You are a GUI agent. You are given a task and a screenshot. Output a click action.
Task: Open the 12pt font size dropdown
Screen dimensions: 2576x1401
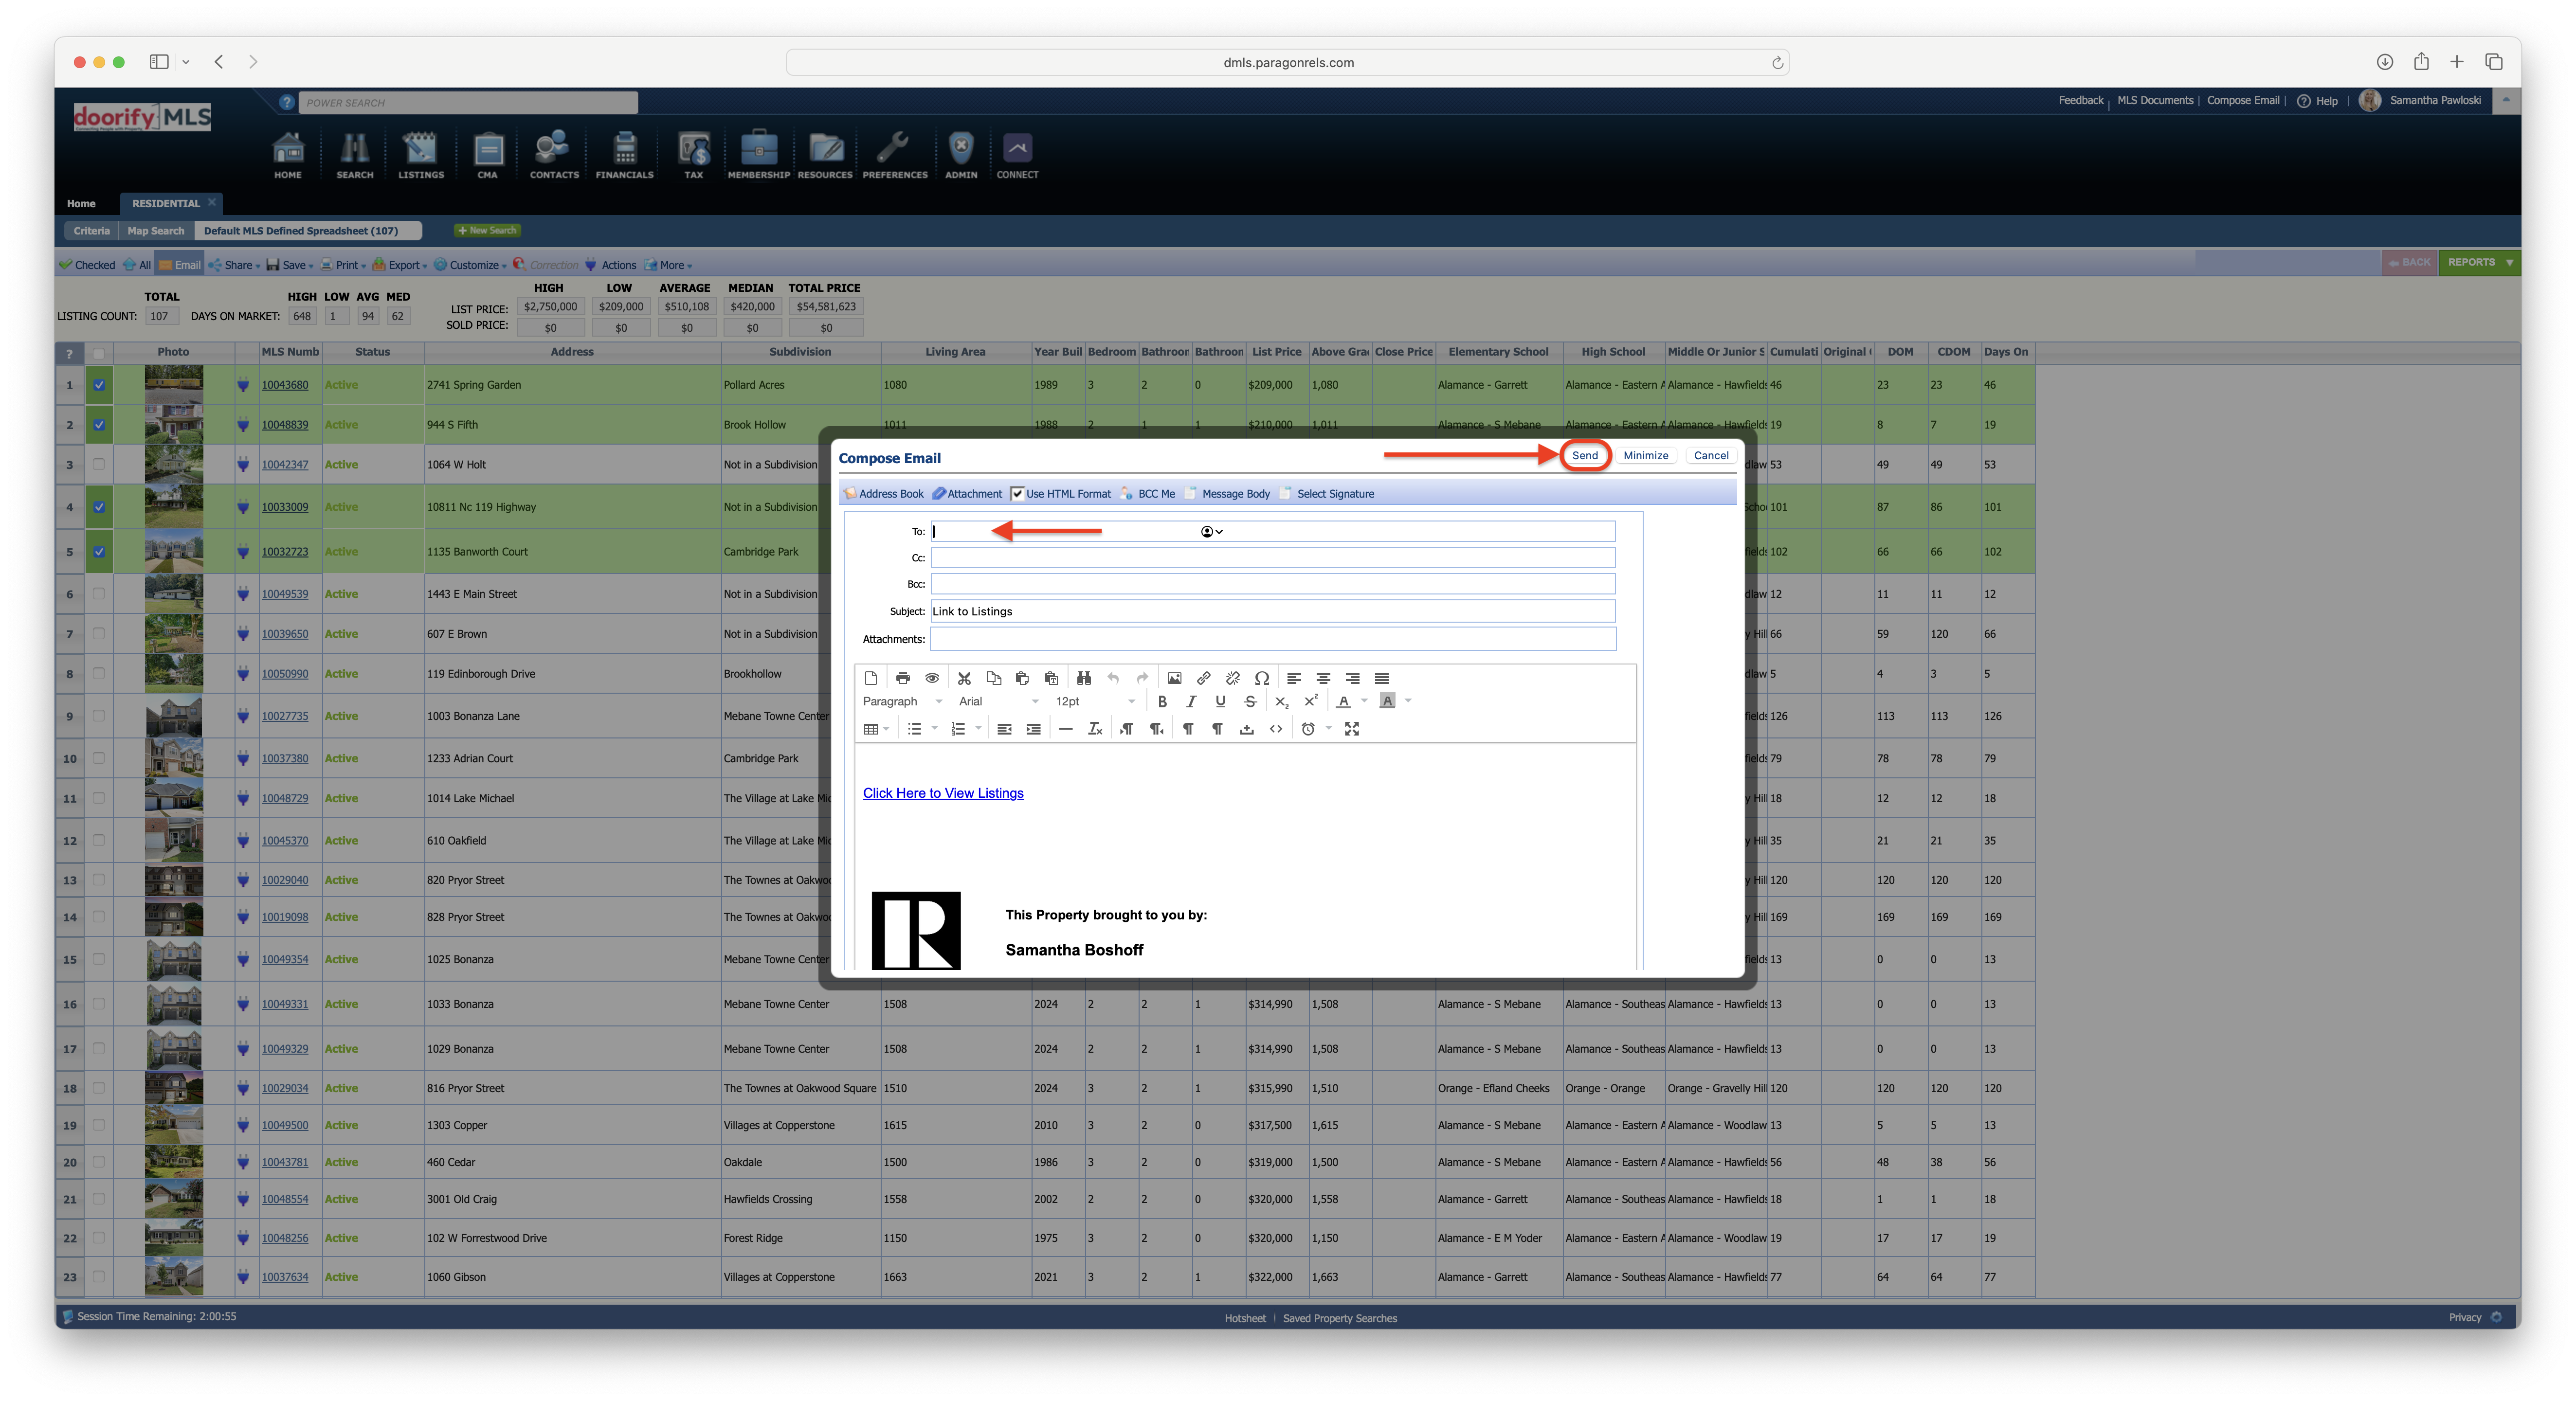pos(1095,701)
